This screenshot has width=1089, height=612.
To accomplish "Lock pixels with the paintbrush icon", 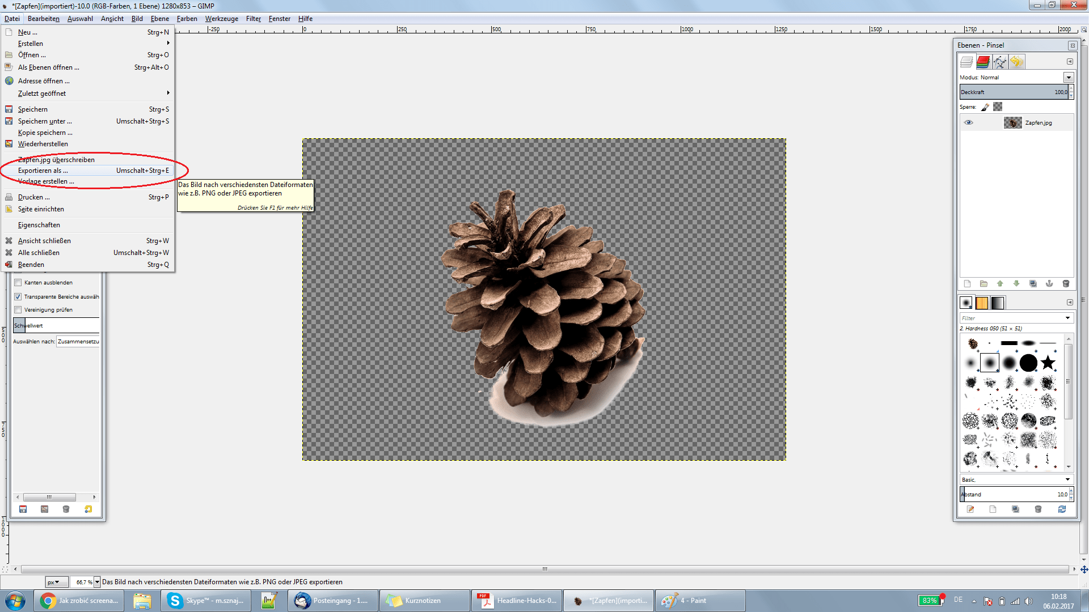I will coord(985,107).
